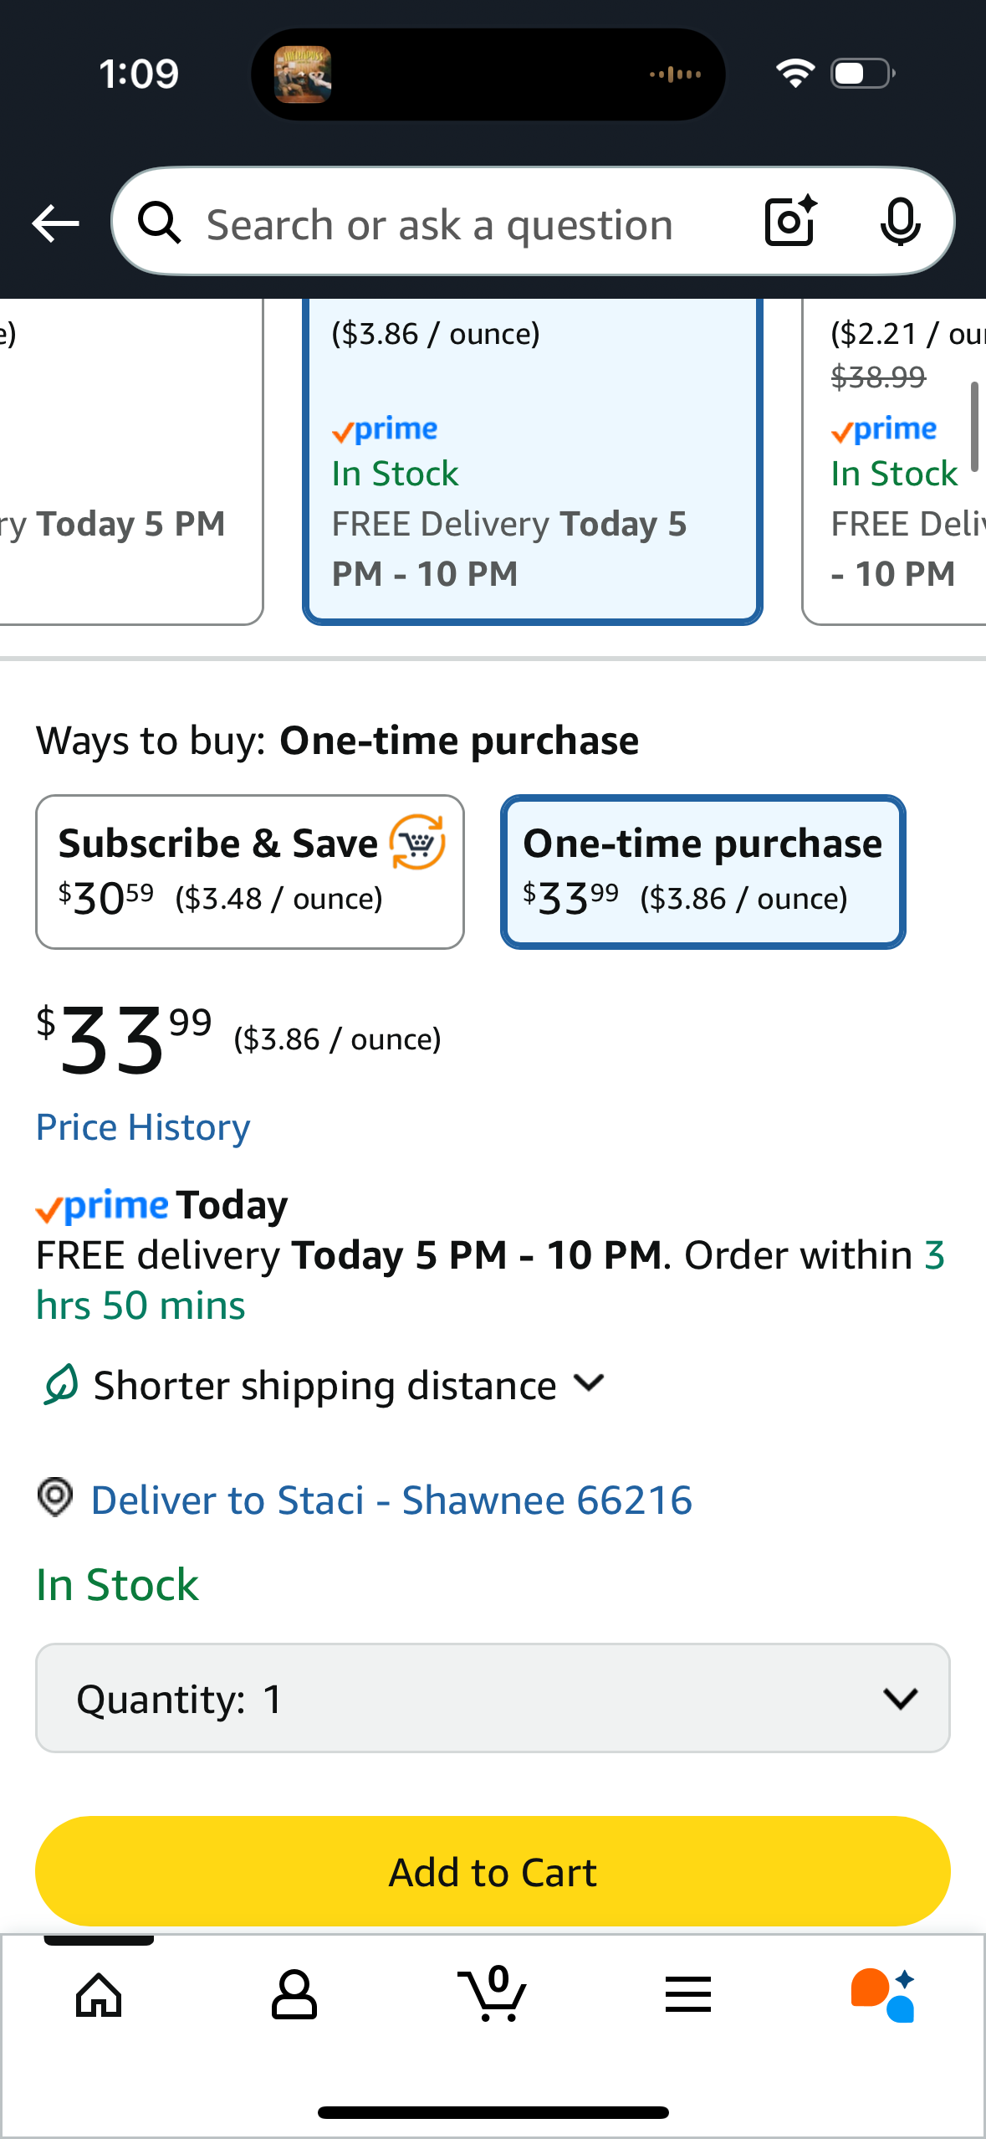Open account profile icon

click(x=294, y=1995)
